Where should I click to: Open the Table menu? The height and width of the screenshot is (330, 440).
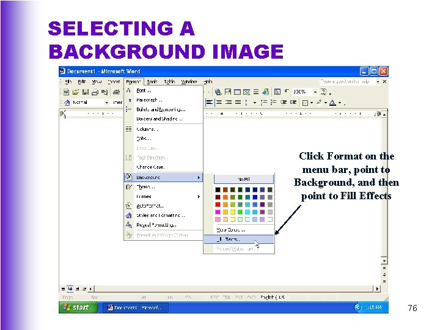coord(169,82)
